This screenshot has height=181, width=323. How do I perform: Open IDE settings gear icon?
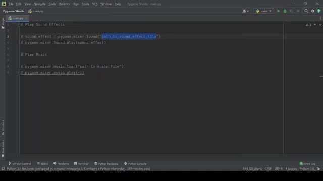pos(313,11)
